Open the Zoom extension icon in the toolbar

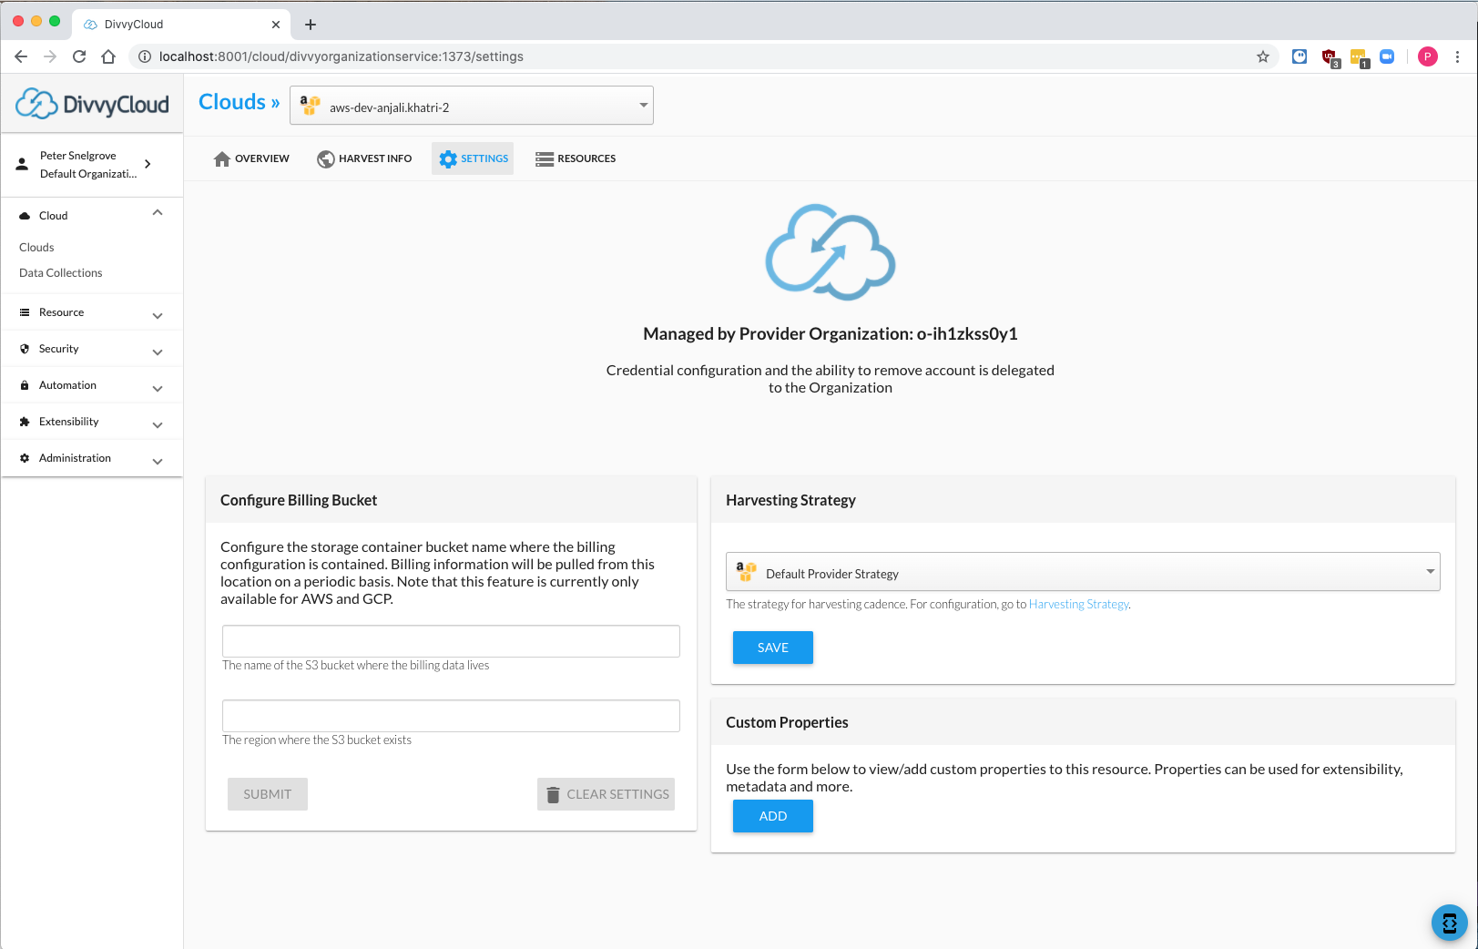point(1387,56)
